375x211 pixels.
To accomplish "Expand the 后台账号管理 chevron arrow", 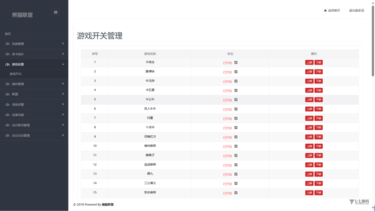I will [x=63, y=125].
